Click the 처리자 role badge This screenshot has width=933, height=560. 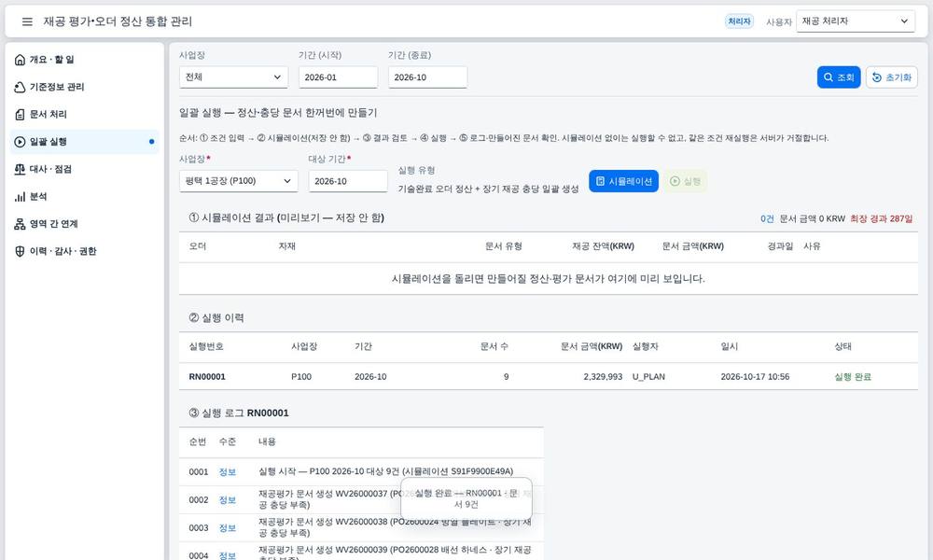click(x=739, y=21)
